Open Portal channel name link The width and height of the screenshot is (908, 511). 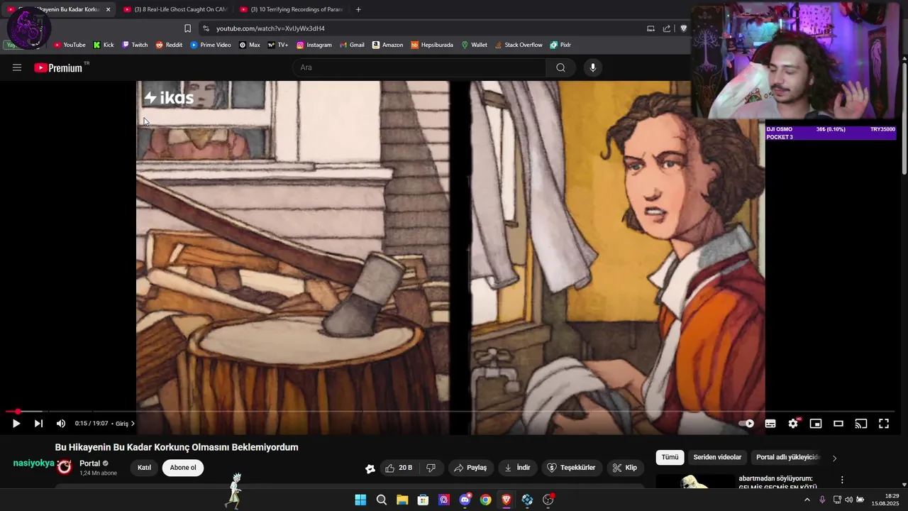(x=90, y=463)
